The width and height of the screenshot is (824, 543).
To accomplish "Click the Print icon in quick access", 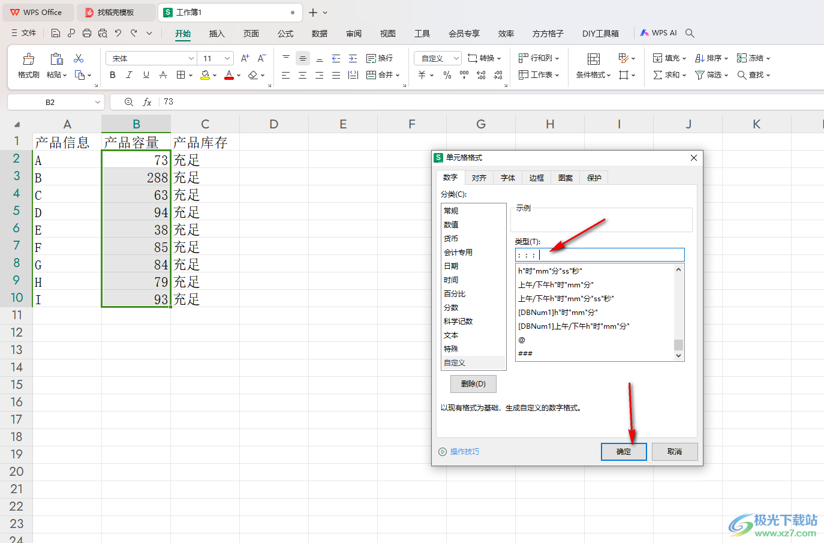I will point(87,33).
